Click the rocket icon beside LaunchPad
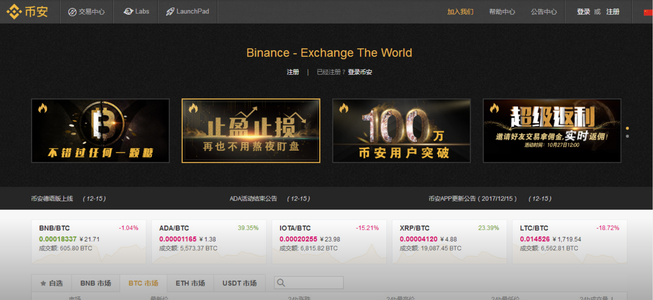Image resolution: width=653 pixels, height=300 pixels. [170, 12]
